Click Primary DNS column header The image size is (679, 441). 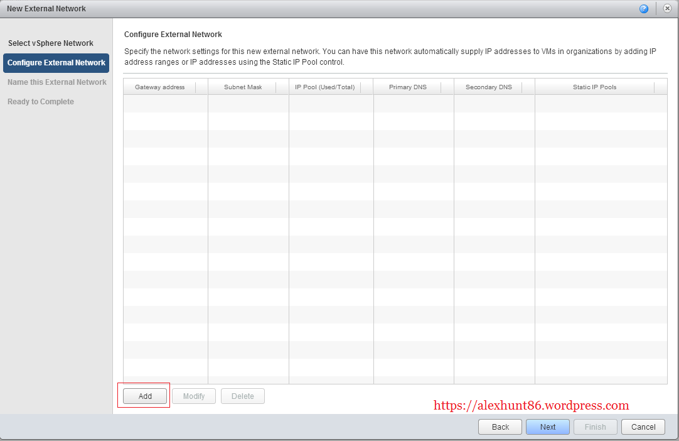(x=408, y=87)
